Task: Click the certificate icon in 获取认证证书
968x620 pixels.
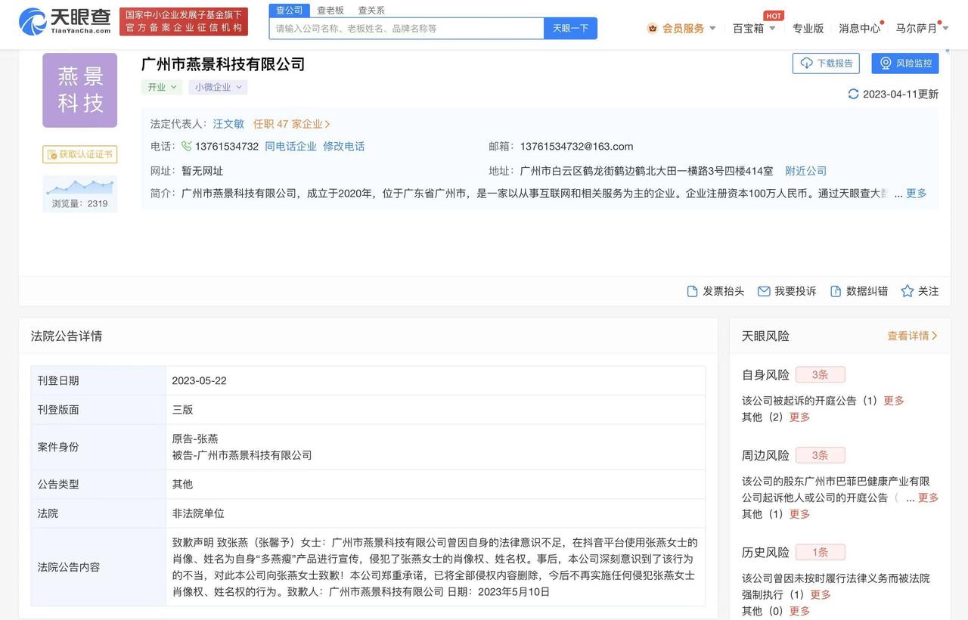Action: tap(52, 154)
